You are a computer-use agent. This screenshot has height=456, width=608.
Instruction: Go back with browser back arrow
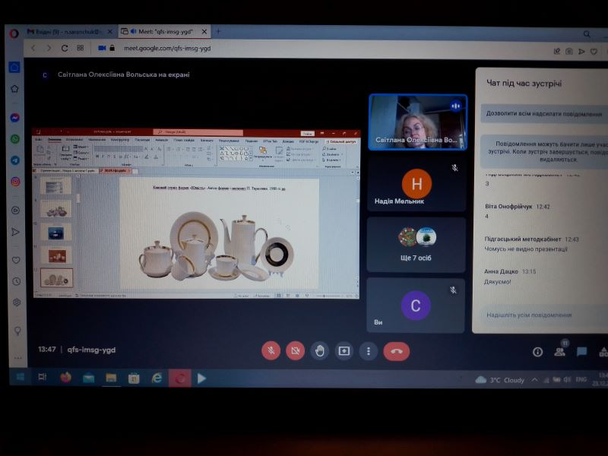33,48
